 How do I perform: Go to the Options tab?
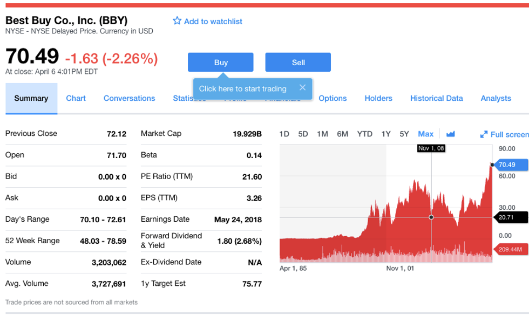point(333,98)
